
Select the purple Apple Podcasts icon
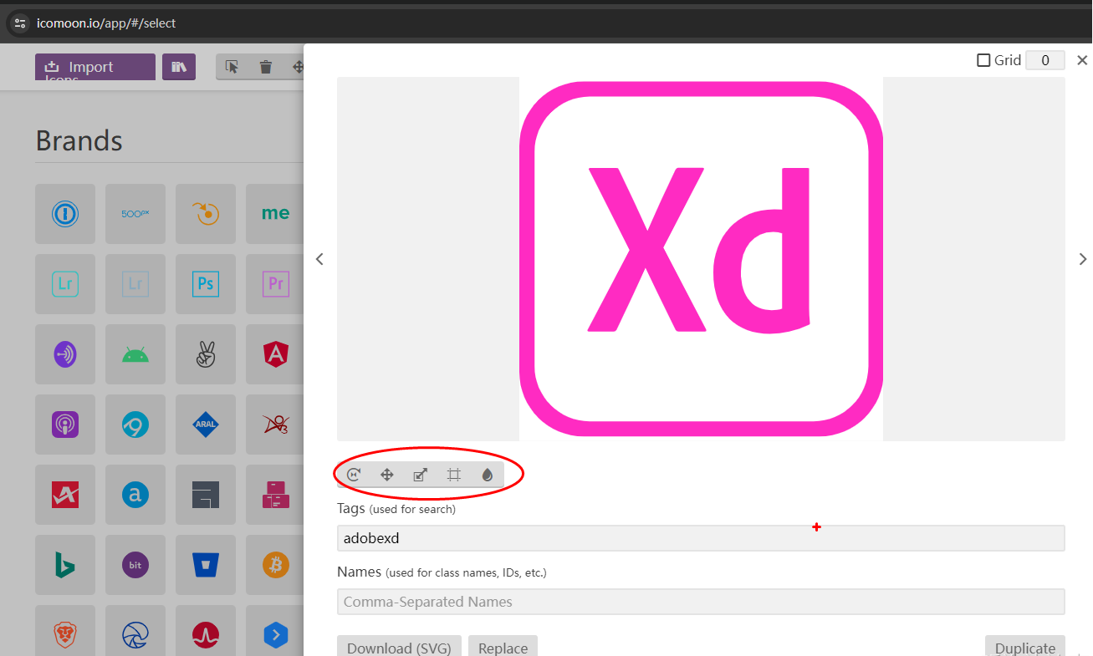coord(65,425)
